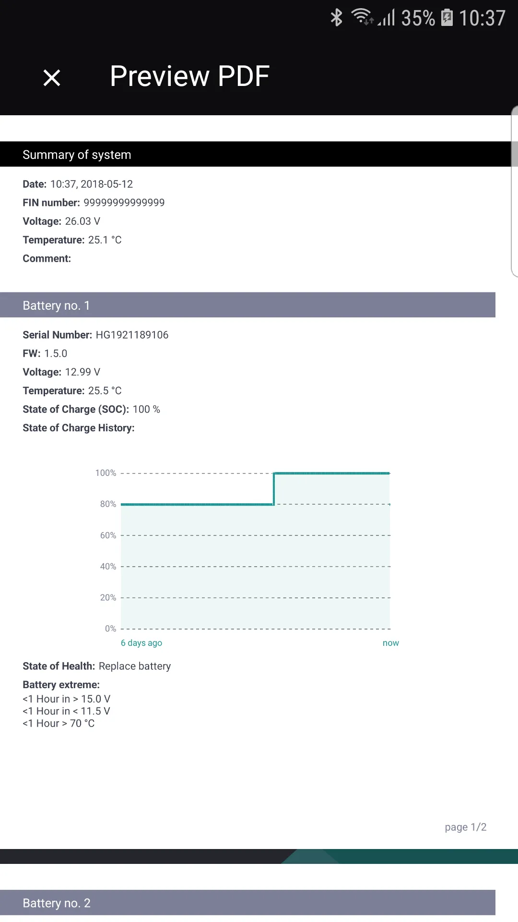This screenshot has height=922, width=518.
Task: Tap the 'now' chart axis label
Action: click(x=390, y=643)
